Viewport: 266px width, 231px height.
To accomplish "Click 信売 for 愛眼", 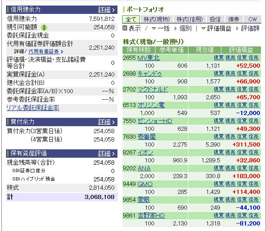I will [x=253, y=199].
